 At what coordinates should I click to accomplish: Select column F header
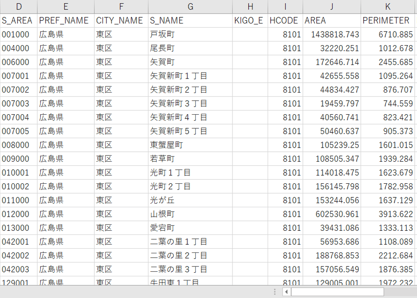pyautogui.click(x=121, y=7)
